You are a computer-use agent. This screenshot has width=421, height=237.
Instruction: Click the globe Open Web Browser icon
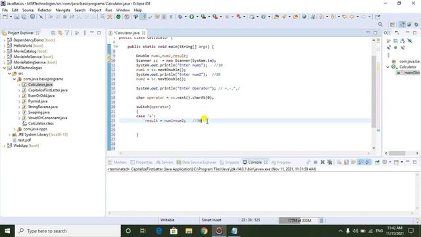(304, 16)
